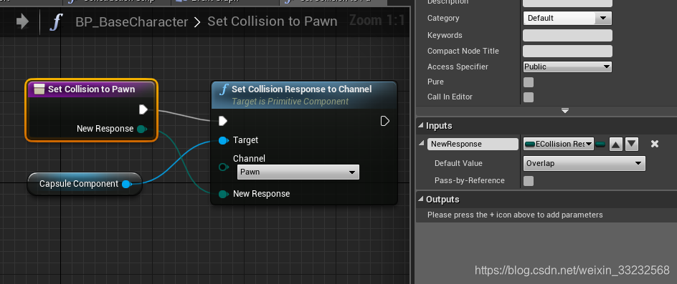
Task: Collapse the Outputs section
Action: click(x=421, y=200)
